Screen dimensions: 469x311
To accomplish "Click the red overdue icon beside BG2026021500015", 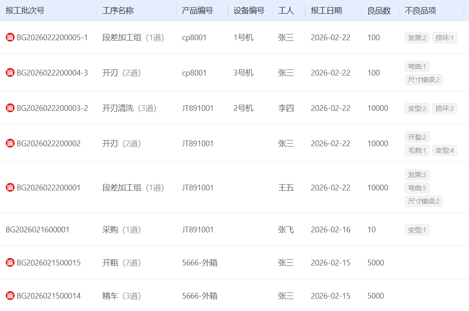I will [x=10, y=263].
